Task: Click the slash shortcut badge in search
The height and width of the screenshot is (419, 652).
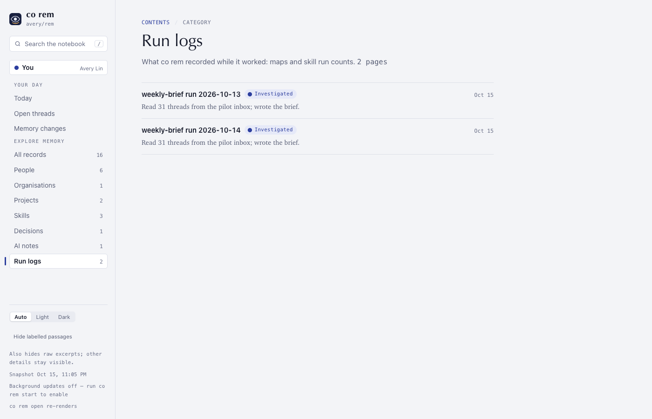Action: (x=99, y=44)
